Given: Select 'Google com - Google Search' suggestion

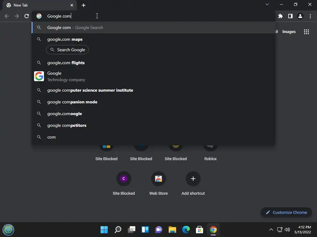Looking at the screenshot, I should tap(154, 27).
